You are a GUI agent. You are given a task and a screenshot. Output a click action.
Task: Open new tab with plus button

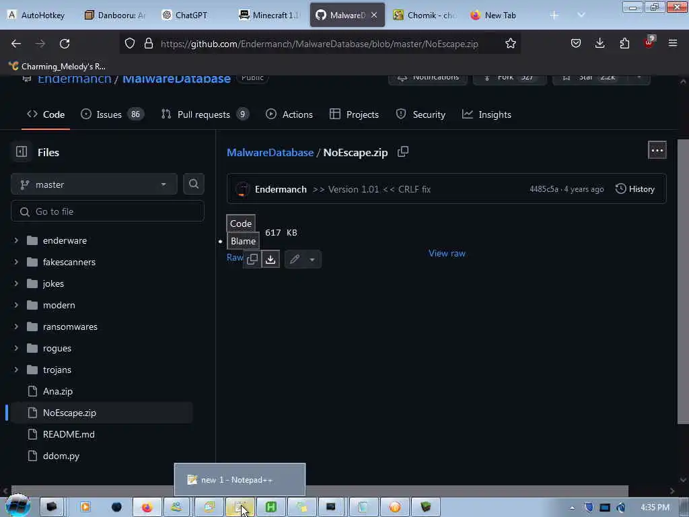[554, 15]
